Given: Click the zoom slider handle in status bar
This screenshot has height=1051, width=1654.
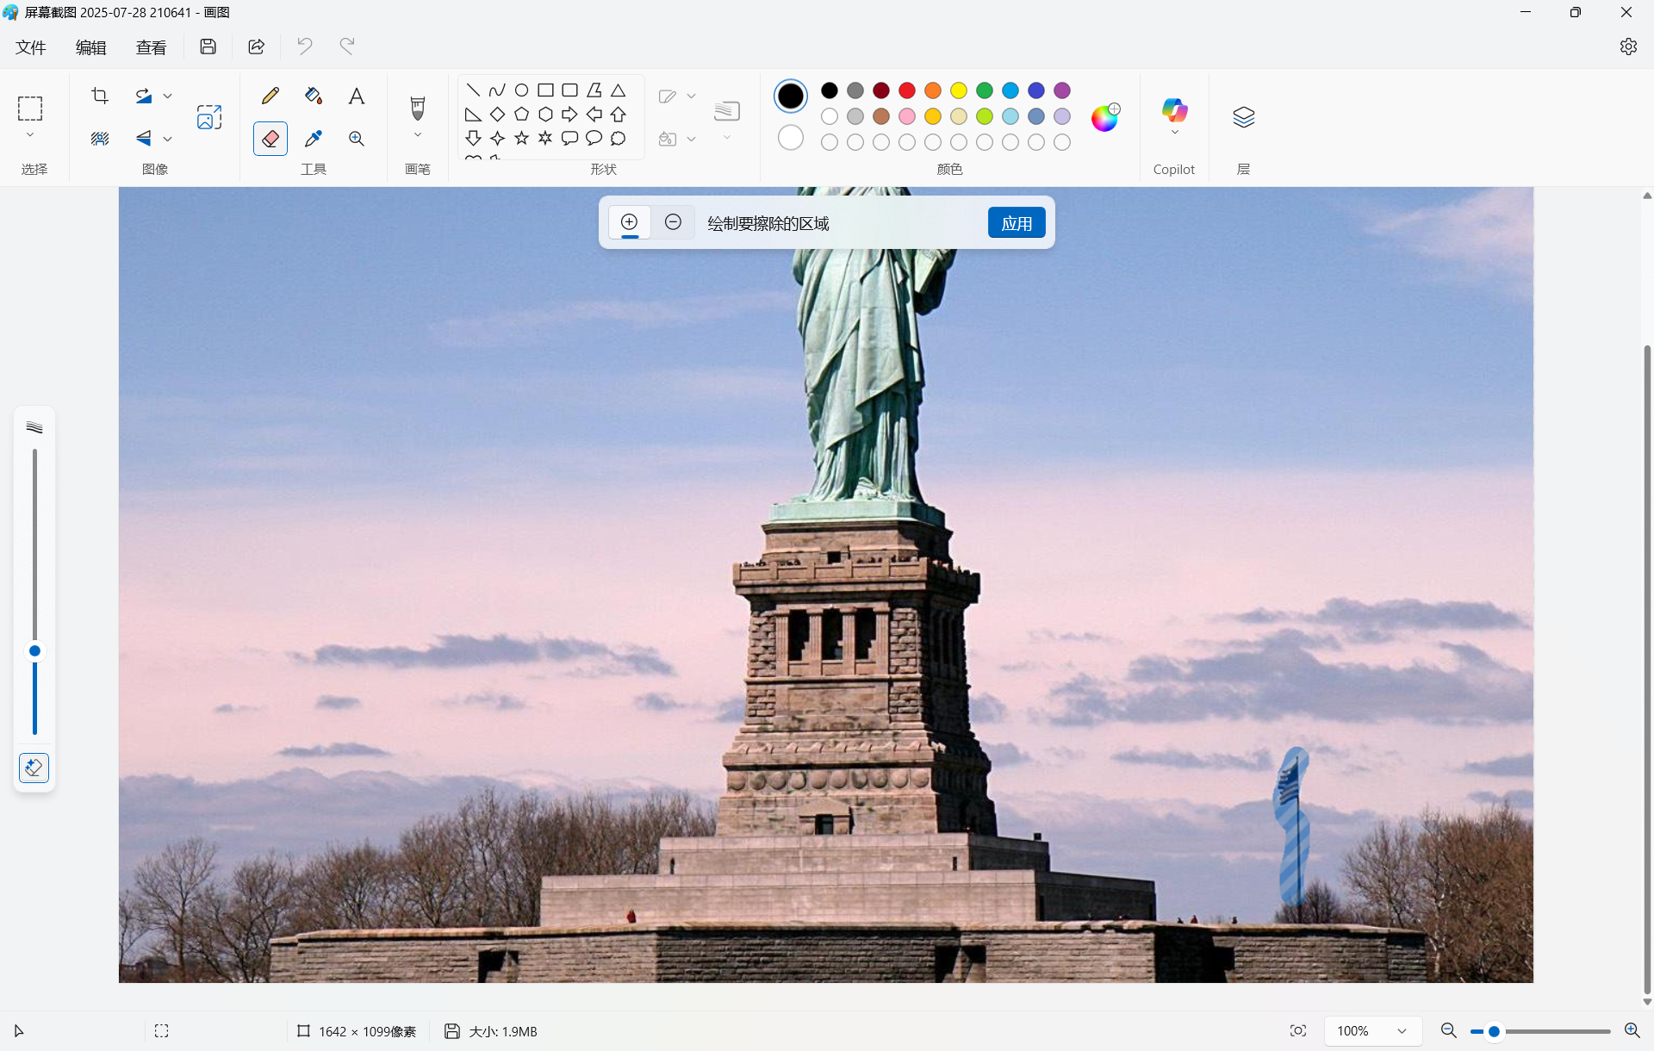Looking at the screenshot, I should (1494, 1031).
